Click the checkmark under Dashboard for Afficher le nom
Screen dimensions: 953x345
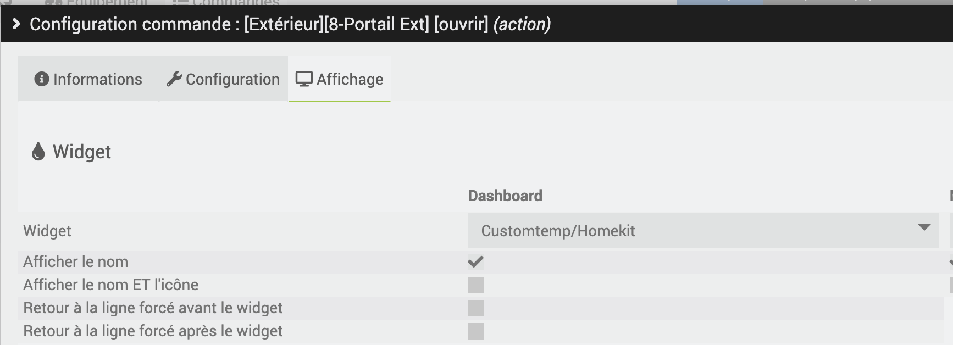(476, 261)
